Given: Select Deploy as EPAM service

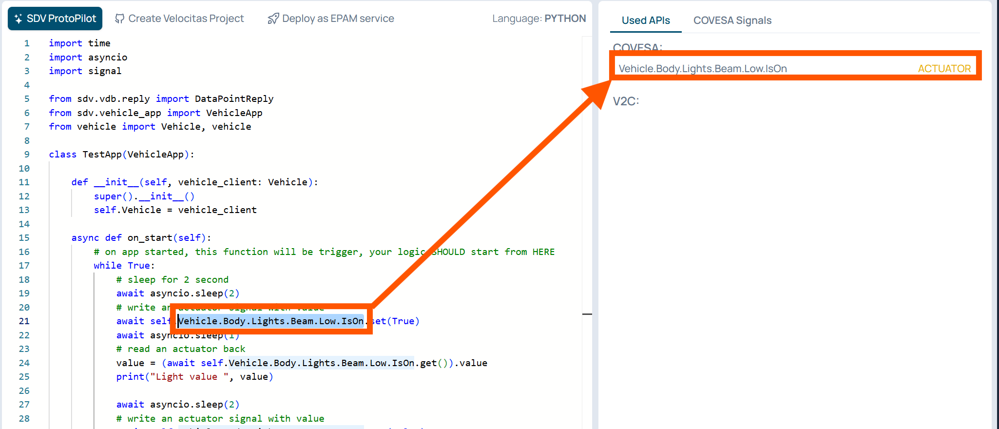Looking at the screenshot, I should (x=331, y=19).
